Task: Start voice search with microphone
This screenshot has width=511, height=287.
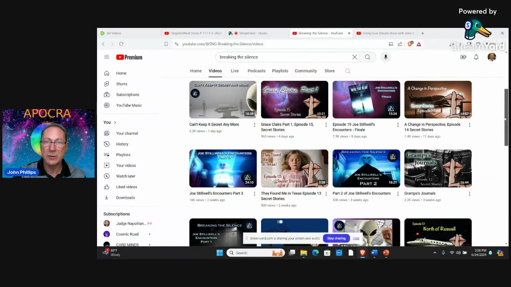Action: coord(386,57)
